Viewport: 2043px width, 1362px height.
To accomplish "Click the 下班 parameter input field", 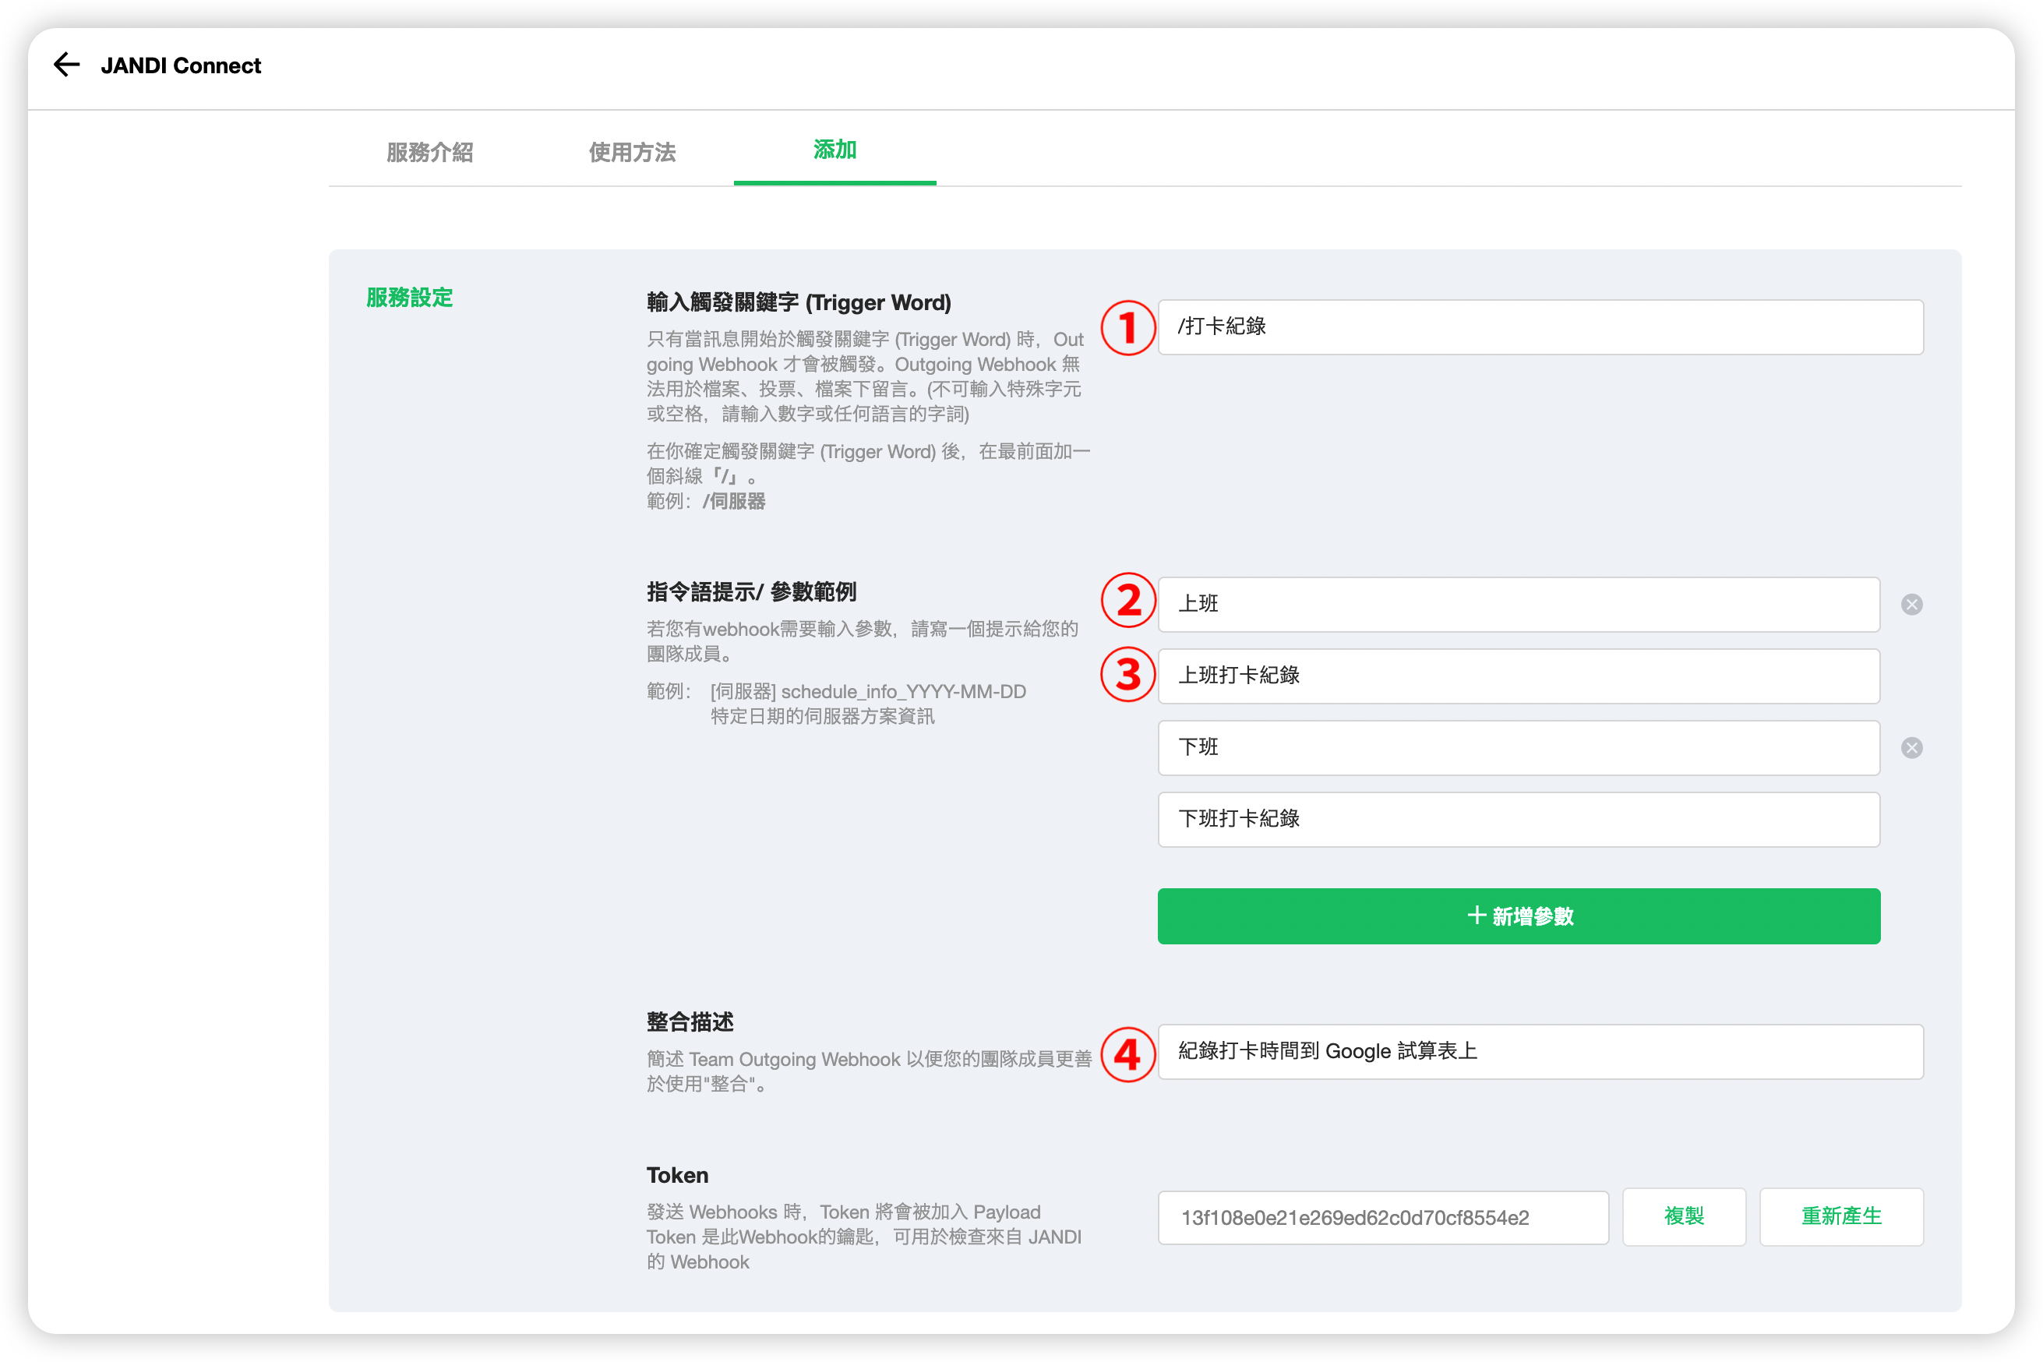I will pyautogui.click(x=1519, y=748).
